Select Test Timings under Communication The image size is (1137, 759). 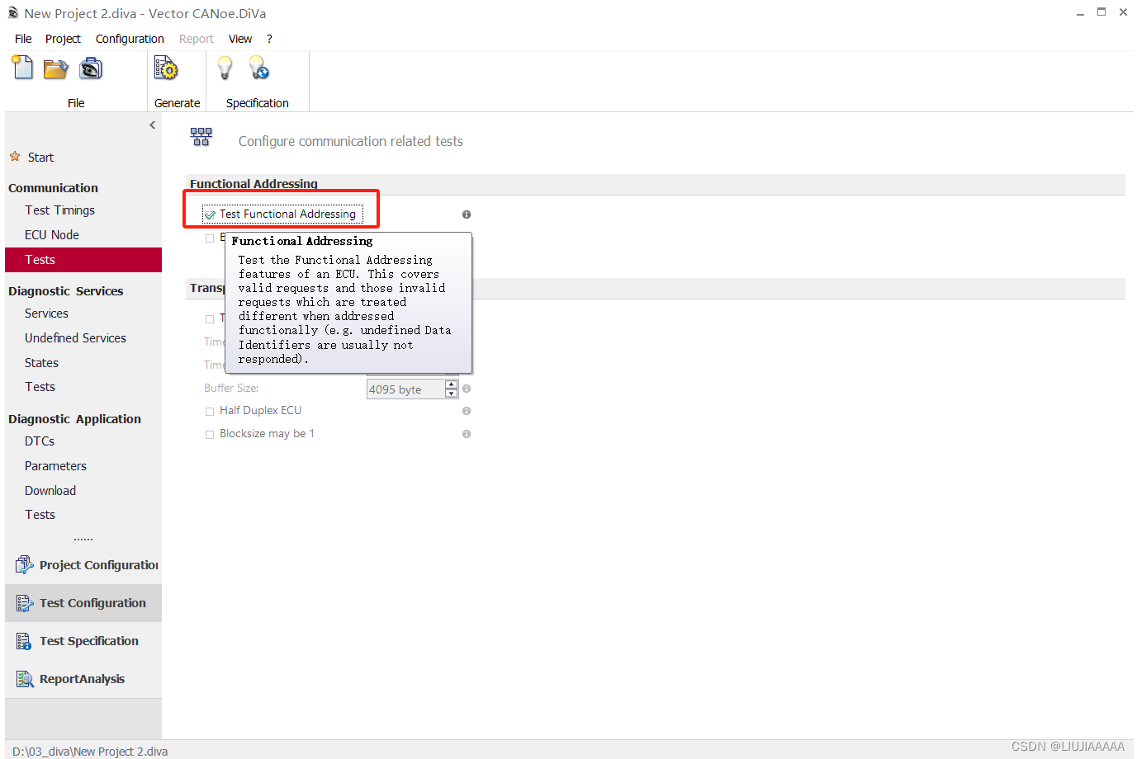59,210
